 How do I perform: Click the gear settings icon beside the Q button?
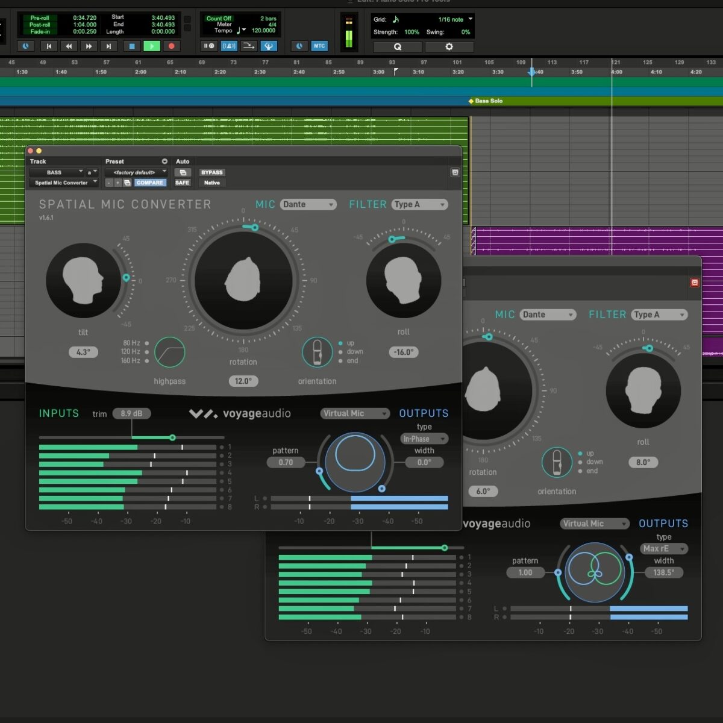[x=449, y=46]
